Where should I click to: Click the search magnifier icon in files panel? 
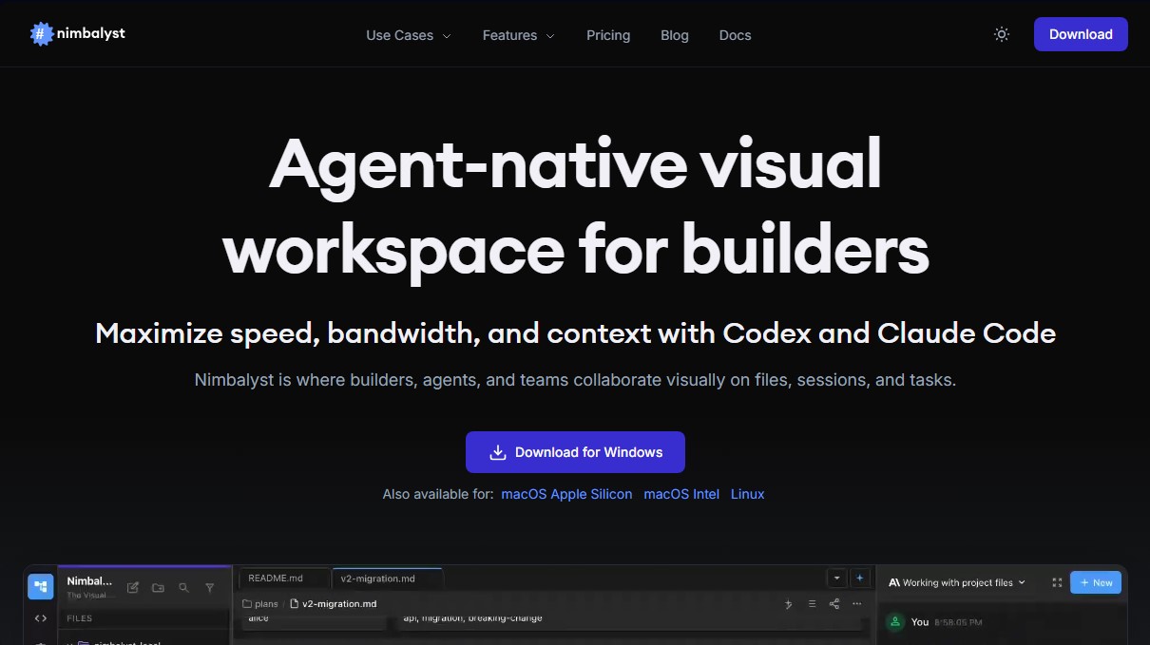183,588
